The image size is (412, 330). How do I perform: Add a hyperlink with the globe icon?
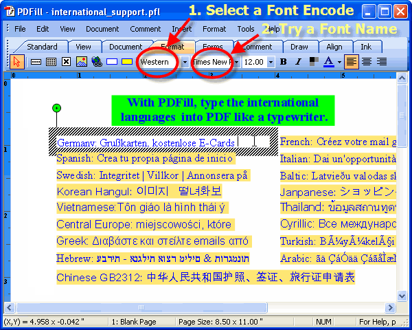(97, 62)
